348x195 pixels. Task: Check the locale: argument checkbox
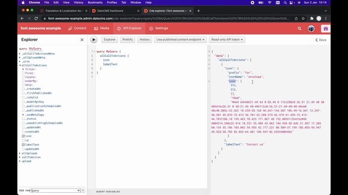(x=23, y=77)
